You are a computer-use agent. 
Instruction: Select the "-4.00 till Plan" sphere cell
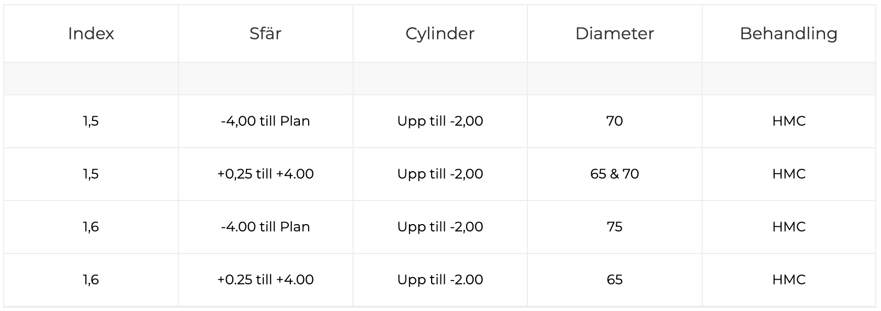(265, 227)
